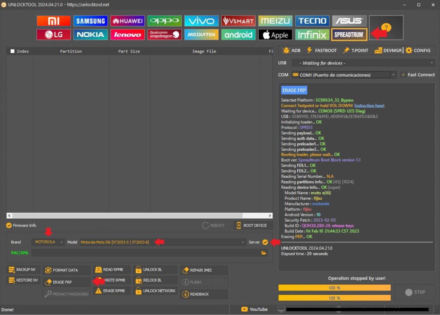Expand the Model selection dropdown
Image resolution: width=440 pixels, height=315 pixels.
click(162, 242)
